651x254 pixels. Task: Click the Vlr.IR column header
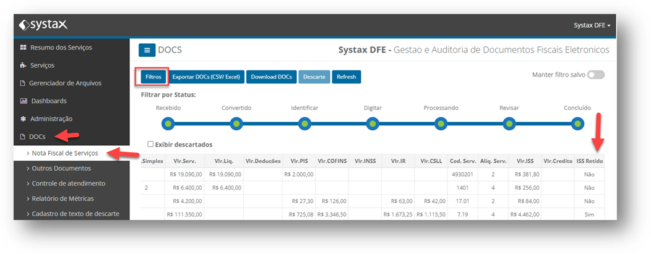tap(398, 161)
